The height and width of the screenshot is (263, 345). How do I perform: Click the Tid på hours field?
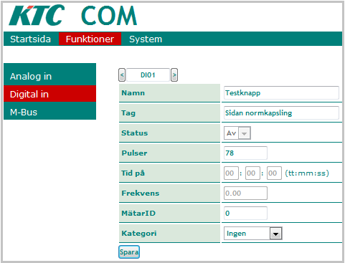point(231,173)
